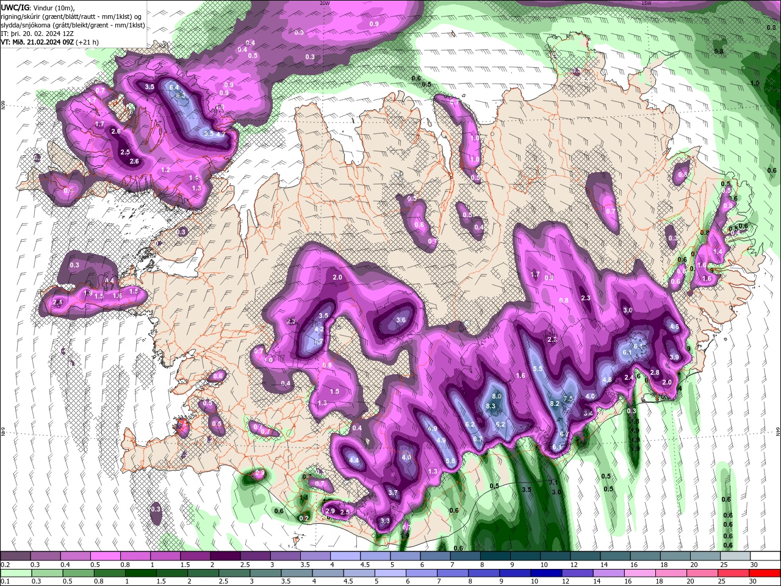Click the 'IT: þri. 20. 02. 2024 12Z' line
This screenshot has height=586, width=781.
click(x=36, y=34)
